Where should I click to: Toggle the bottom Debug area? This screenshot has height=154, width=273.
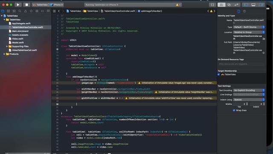[x=253, y=5]
